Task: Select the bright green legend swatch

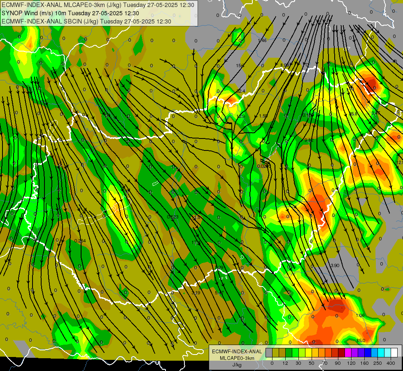Action: point(295,352)
